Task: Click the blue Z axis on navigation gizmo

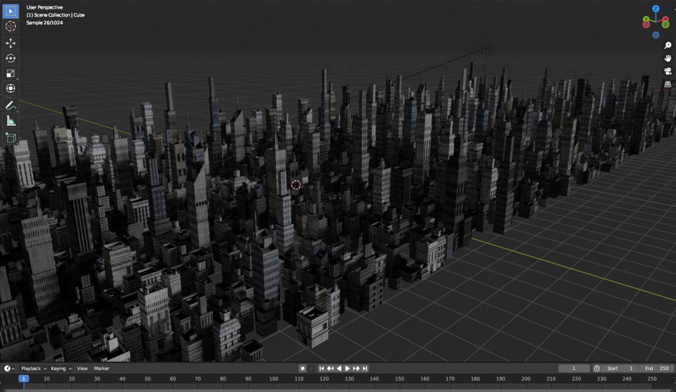Action: click(656, 9)
